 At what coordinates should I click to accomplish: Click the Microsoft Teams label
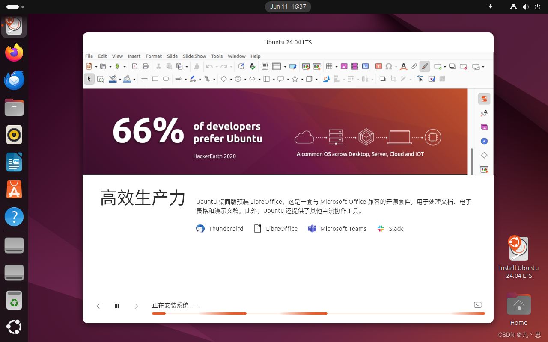(x=343, y=229)
